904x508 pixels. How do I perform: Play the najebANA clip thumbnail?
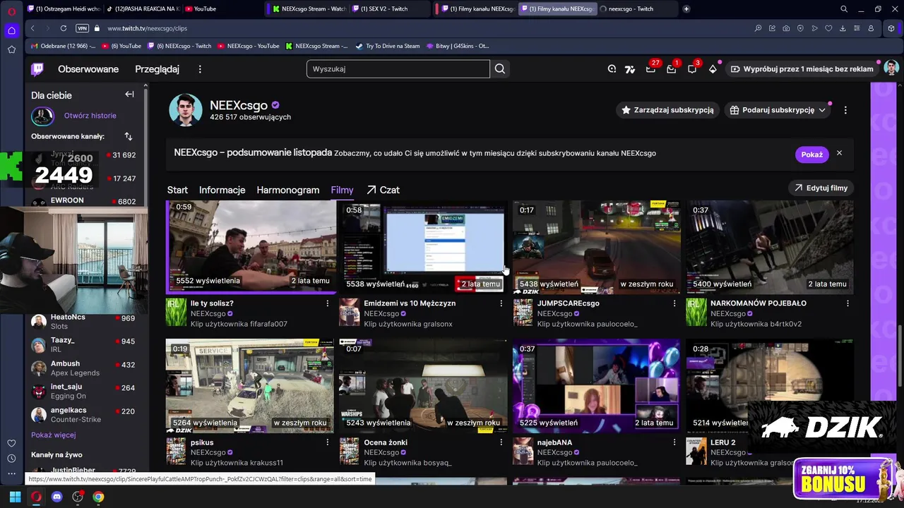pos(596,386)
